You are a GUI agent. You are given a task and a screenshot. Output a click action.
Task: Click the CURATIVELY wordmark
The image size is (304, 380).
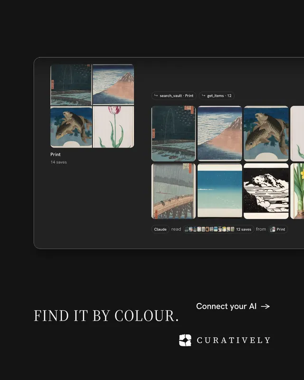coord(233,340)
